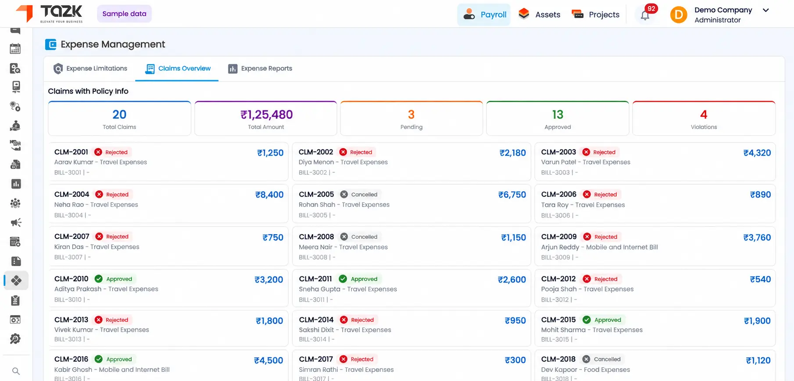
Task: Open the notification bell with 92 badge
Action: point(645,15)
